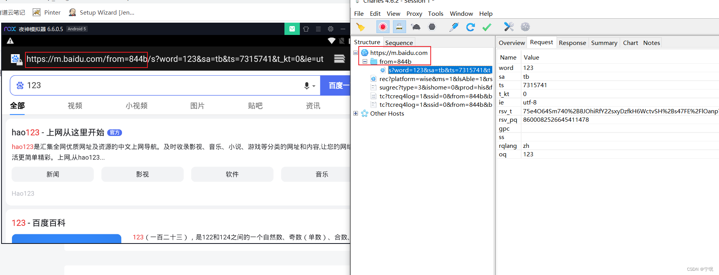
Task: Open Nox emulator settings gear icon
Action: 330,29
